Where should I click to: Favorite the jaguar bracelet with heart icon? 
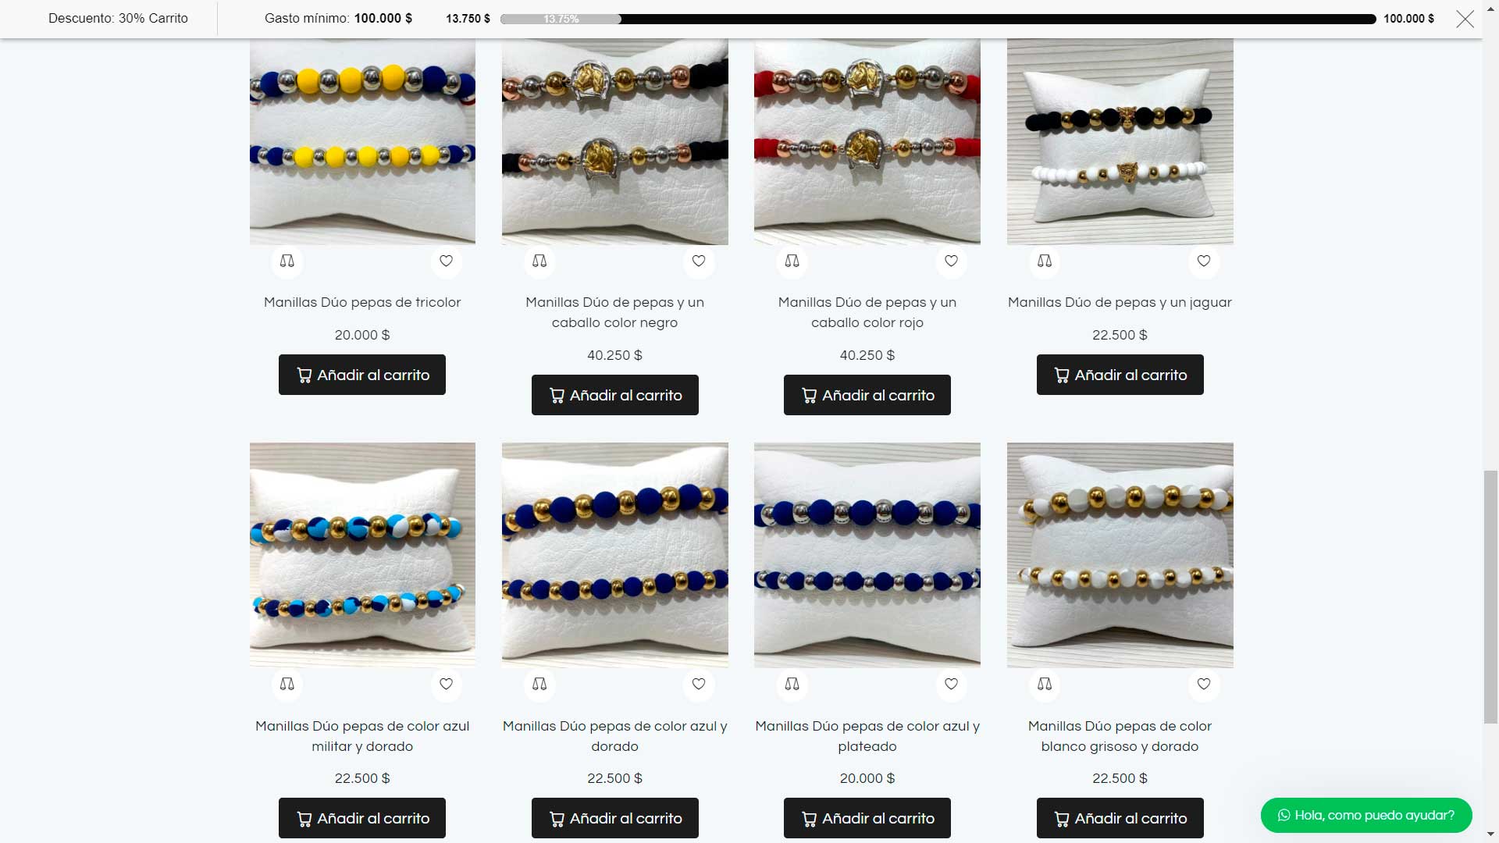pyautogui.click(x=1203, y=261)
